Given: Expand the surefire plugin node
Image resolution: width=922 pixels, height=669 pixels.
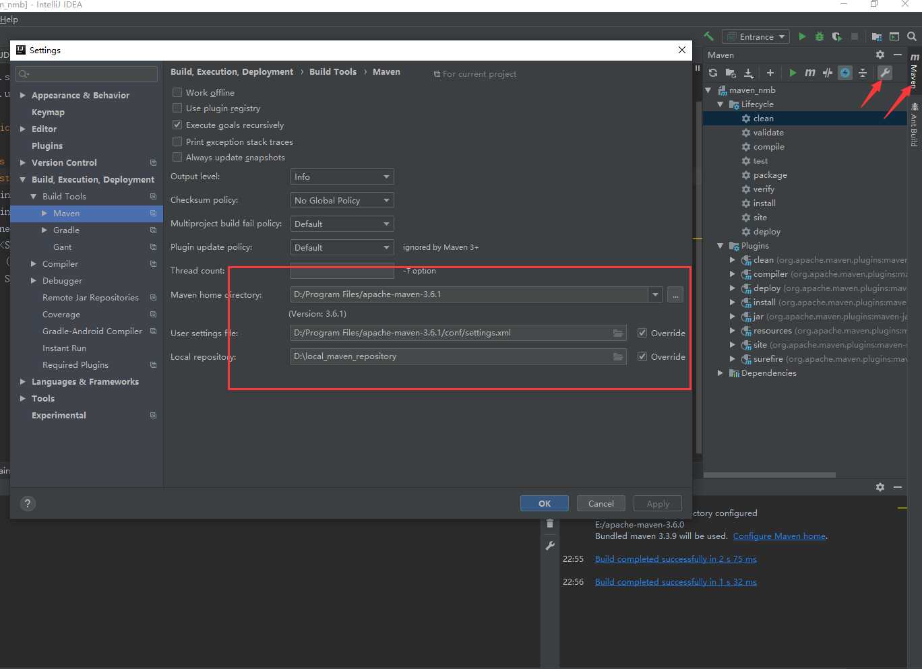Looking at the screenshot, I should pyautogui.click(x=733, y=359).
